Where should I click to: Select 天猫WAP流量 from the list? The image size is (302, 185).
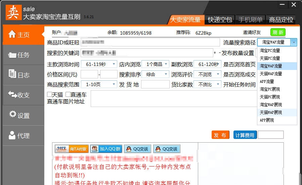point(277,74)
